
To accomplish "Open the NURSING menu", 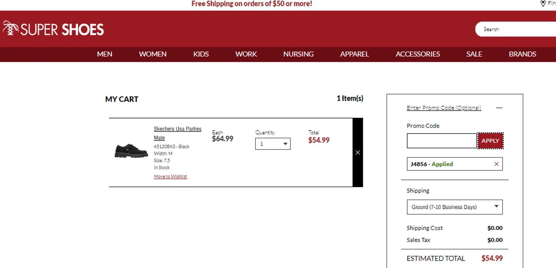I will coord(298,54).
